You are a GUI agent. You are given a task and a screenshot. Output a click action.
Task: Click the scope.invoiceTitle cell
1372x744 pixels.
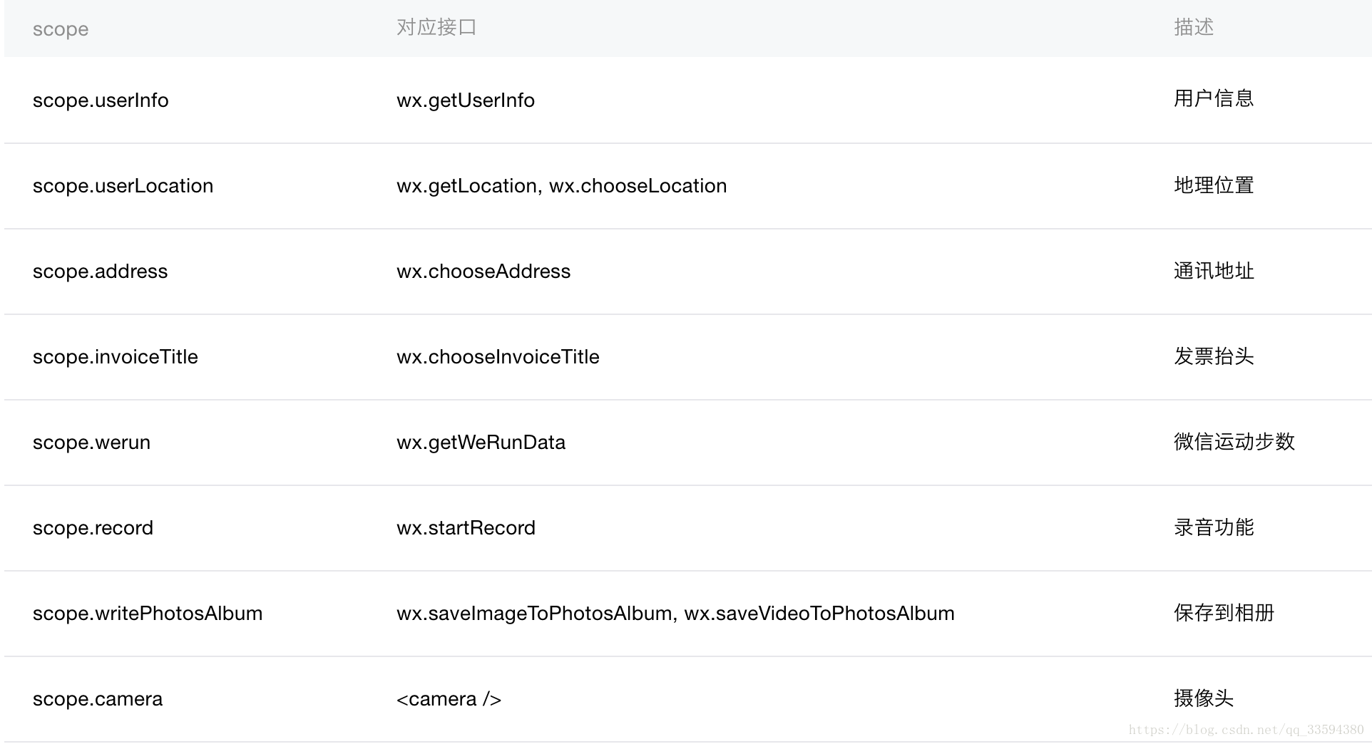tap(115, 357)
